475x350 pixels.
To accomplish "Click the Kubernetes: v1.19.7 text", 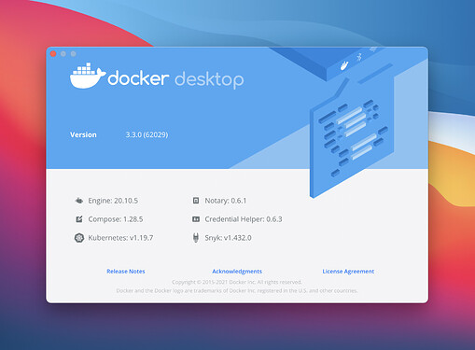I will [120, 238].
